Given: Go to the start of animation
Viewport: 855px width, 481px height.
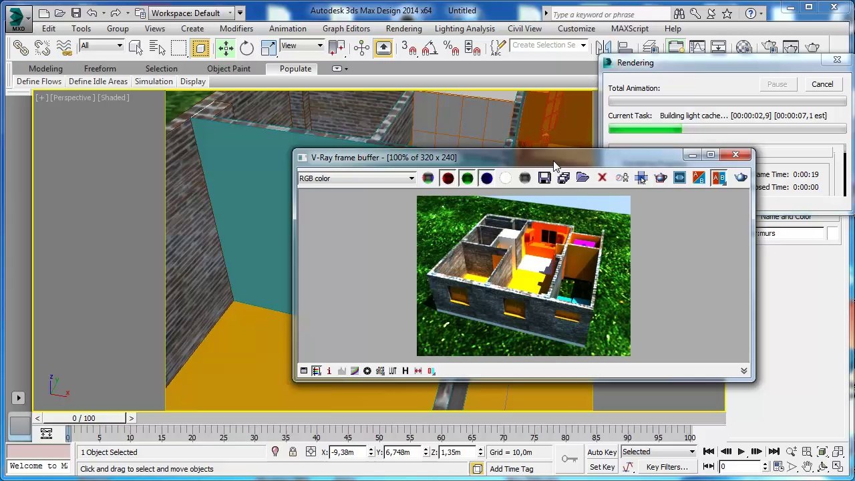Looking at the screenshot, I should click(x=709, y=452).
